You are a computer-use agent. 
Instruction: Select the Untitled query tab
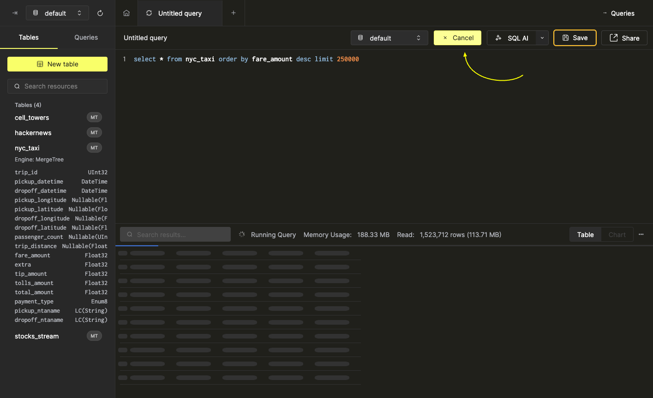[x=180, y=13]
